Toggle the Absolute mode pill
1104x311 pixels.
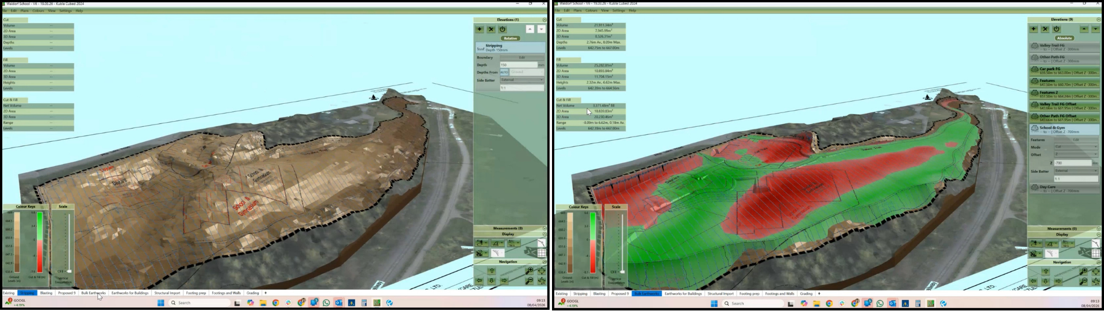(x=1064, y=38)
